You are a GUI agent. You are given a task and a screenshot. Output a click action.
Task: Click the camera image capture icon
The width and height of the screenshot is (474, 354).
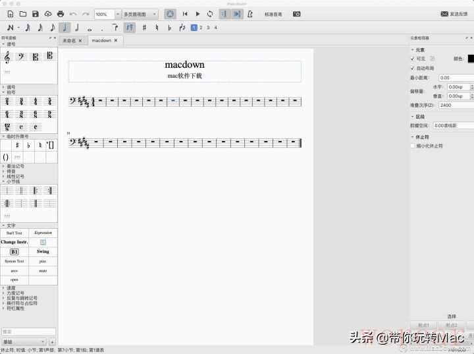click(x=297, y=14)
